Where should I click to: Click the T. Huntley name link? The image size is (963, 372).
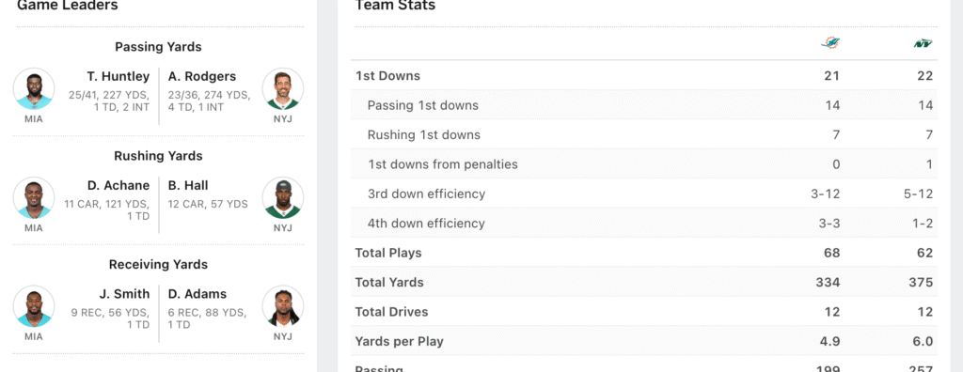click(118, 77)
